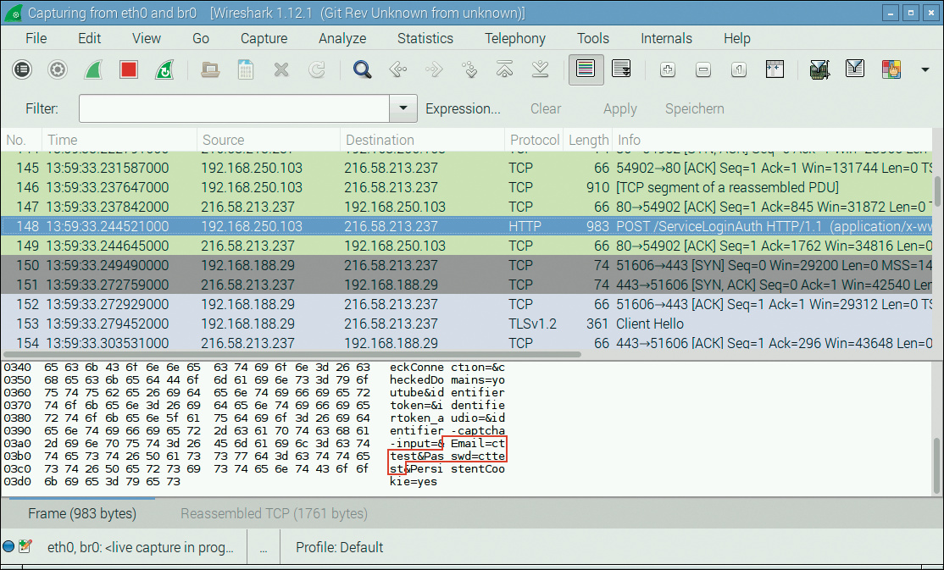The image size is (944, 570).
Task: Open the filter history dropdown
Action: [403, 108]
